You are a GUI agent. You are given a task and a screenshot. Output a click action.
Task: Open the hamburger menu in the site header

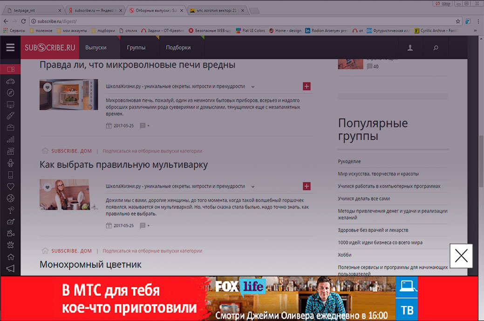[x=10, y=47]
